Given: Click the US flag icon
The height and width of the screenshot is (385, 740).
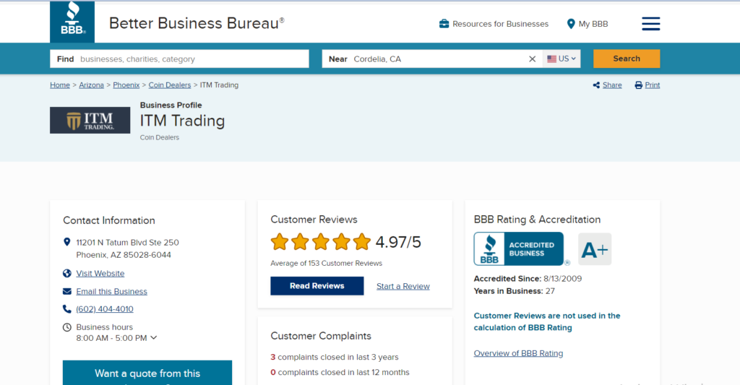Looking at the screenshot, I should (x=551, y=59).
